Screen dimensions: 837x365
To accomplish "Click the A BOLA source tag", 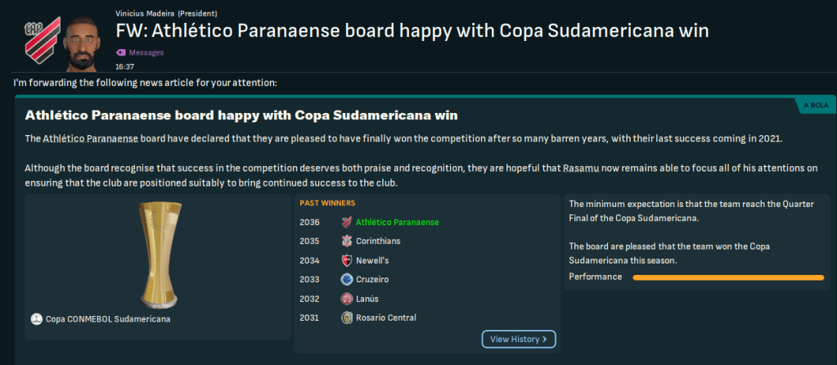I will click(x=816, y=106).
